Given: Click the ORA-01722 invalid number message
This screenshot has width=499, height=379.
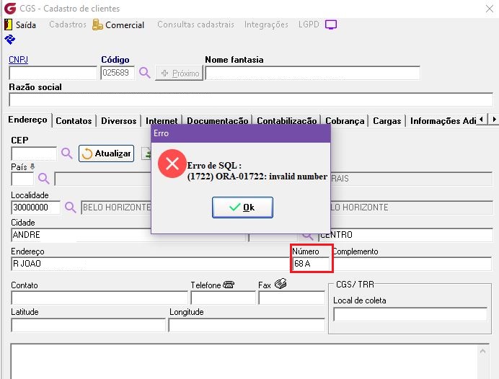Looking at the screenshot, I should point(257,177).
